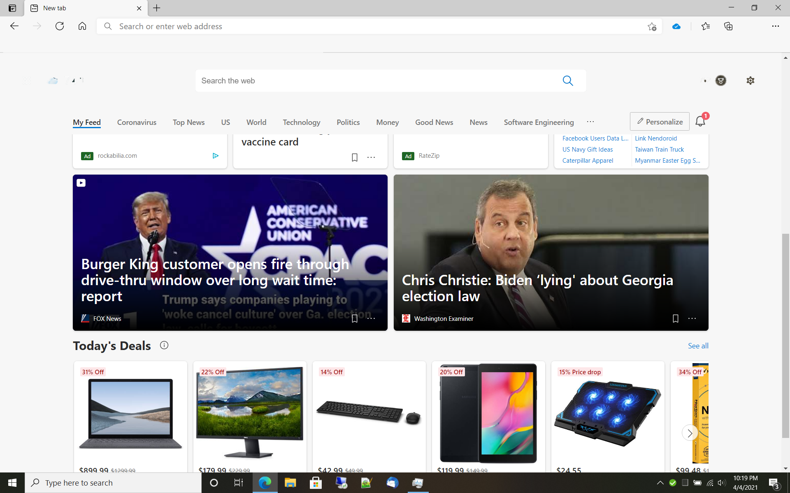Open more options for vaccine card article
Image resolution: width=790 pixels, height=493 pixels.
(x=371, y=157)
